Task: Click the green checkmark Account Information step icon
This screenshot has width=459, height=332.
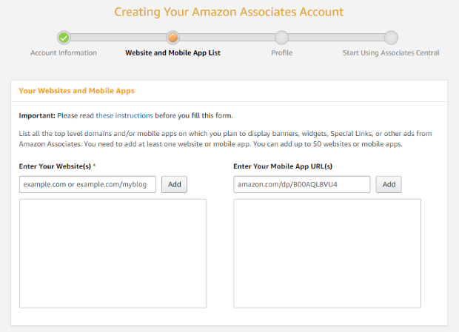Action: 64,38
